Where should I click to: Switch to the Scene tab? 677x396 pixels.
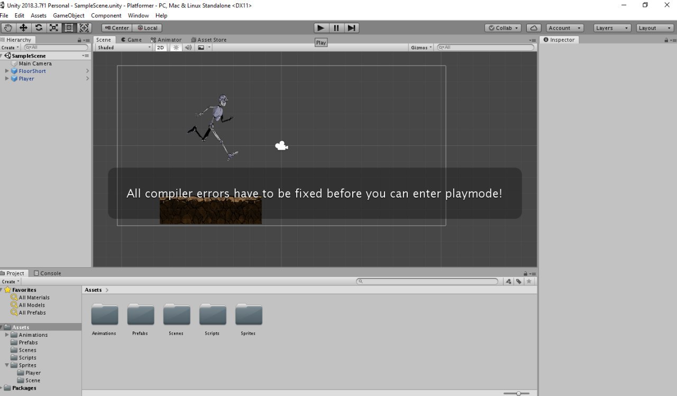tap(104, 40)
